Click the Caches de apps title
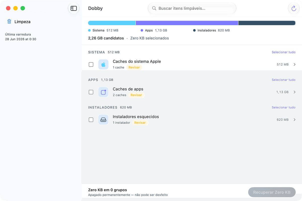Viewport: 302px width, 201px height. [128, 89]
